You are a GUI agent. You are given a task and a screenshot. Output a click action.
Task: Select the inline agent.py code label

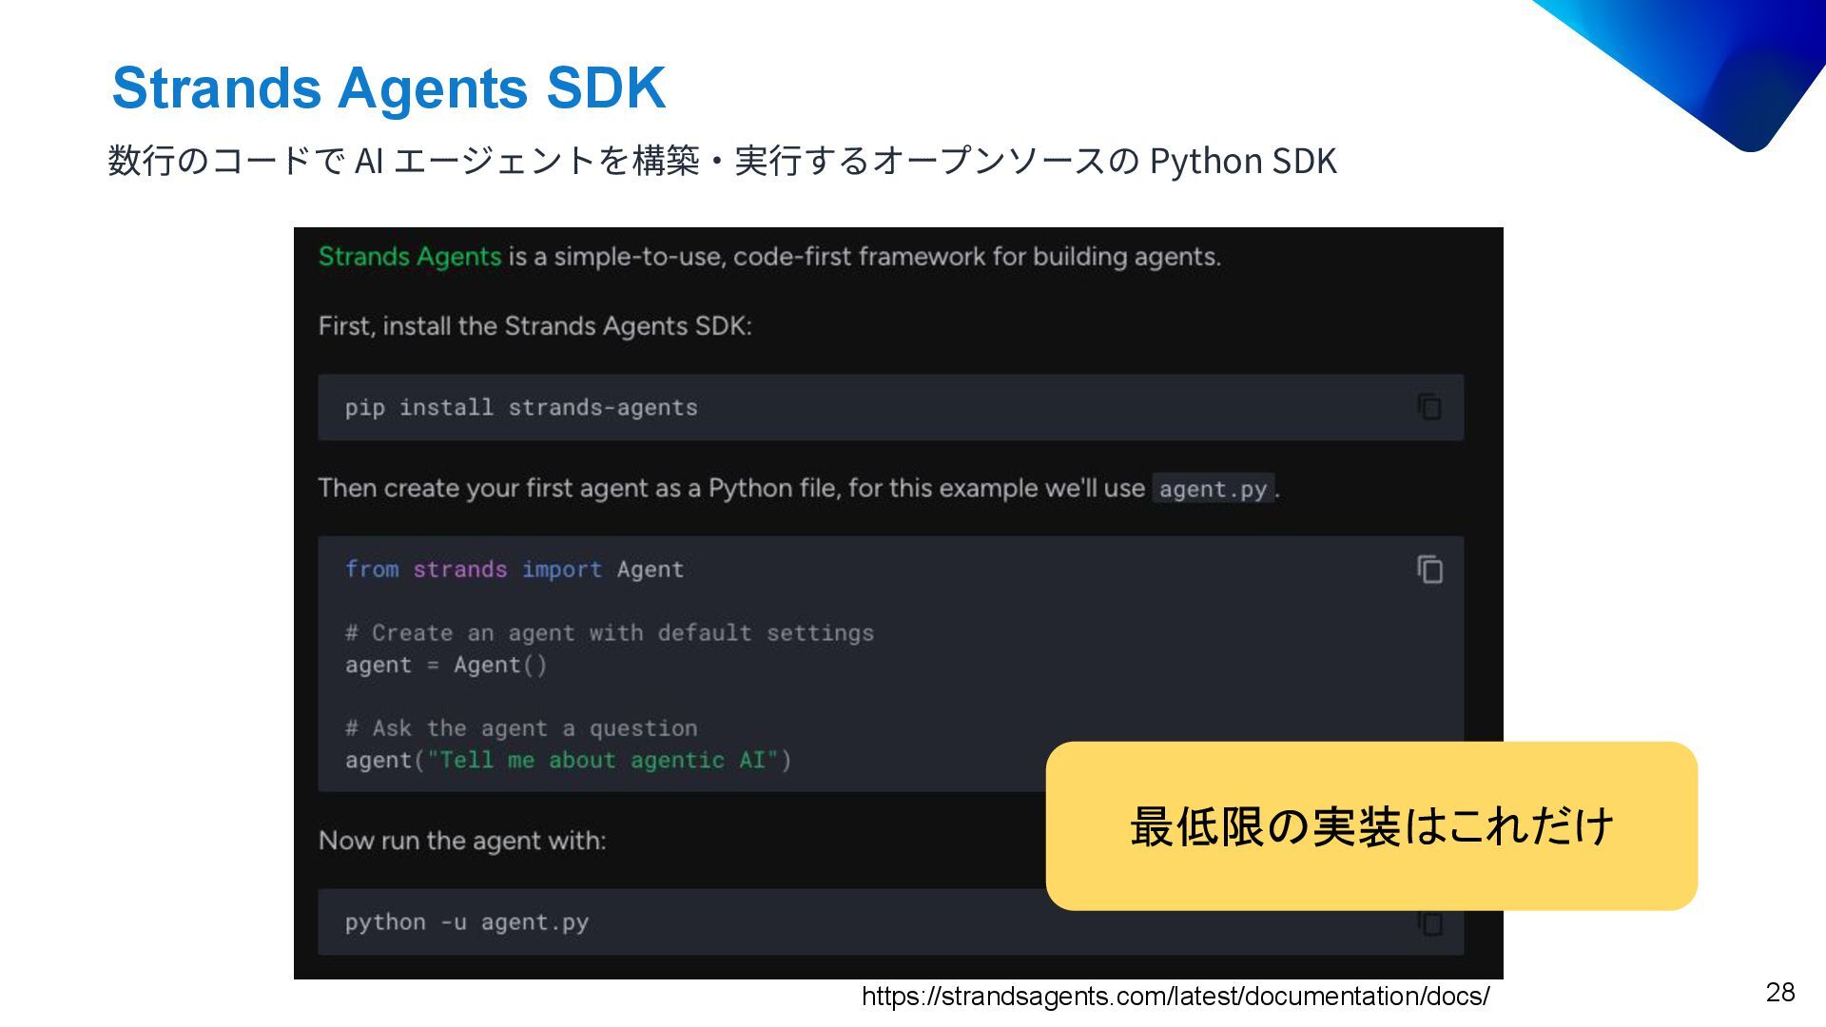(x=1213, y=489)
